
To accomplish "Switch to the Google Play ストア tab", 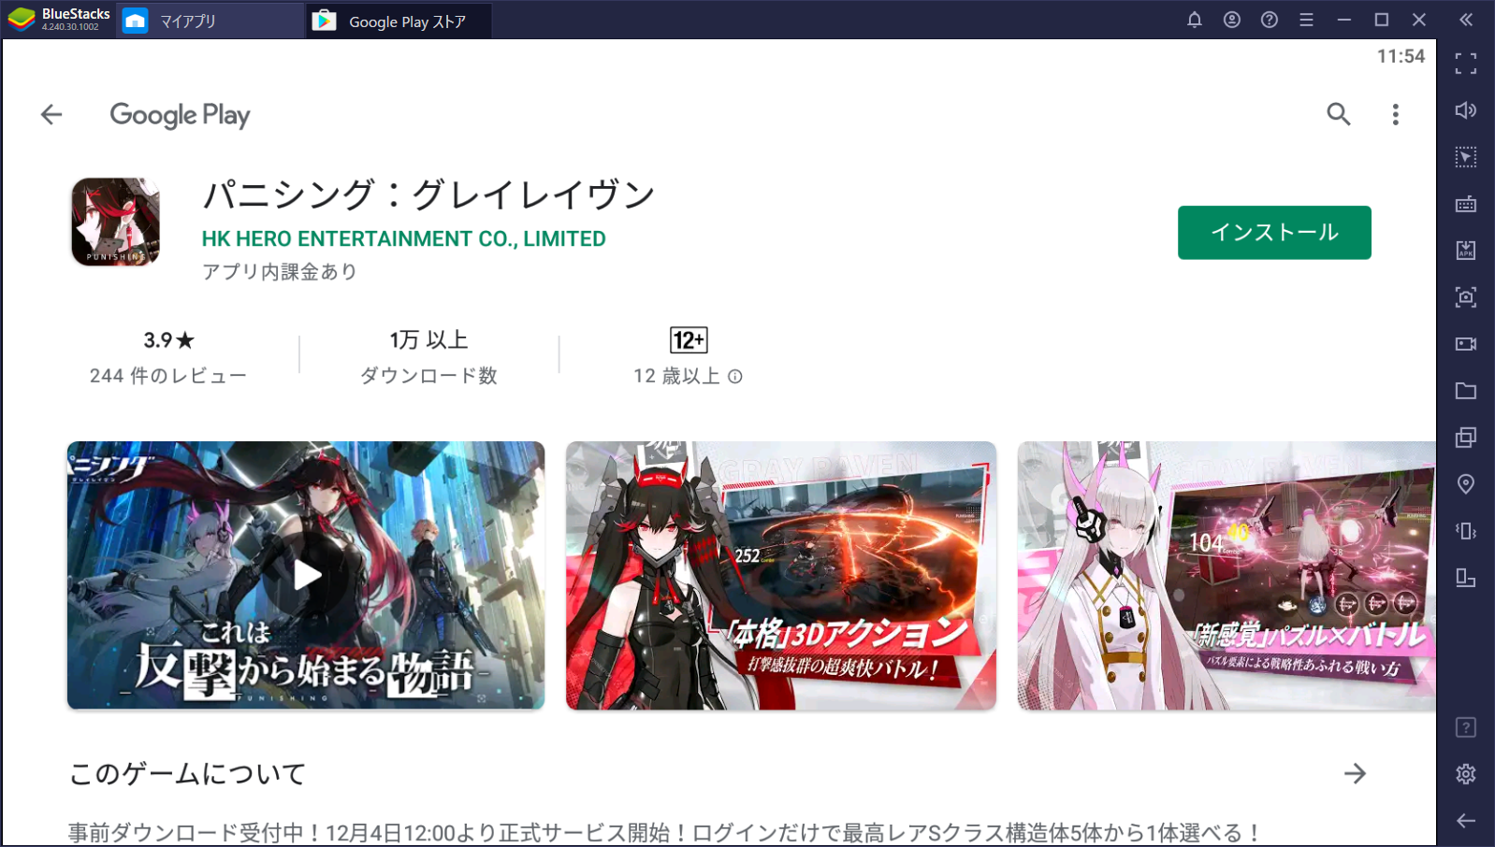I will 398,21.
